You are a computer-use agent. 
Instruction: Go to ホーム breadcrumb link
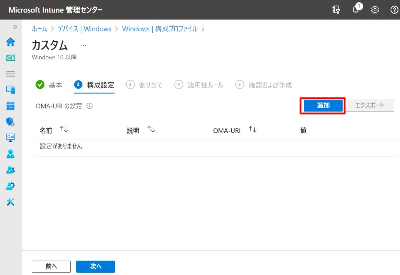(x=39, y=29)
